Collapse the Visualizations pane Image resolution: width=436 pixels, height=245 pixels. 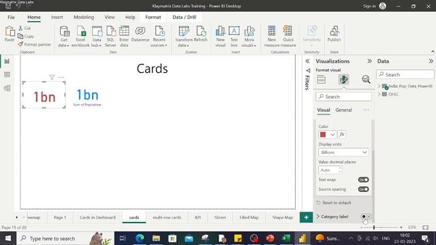[x=369, y=61]
